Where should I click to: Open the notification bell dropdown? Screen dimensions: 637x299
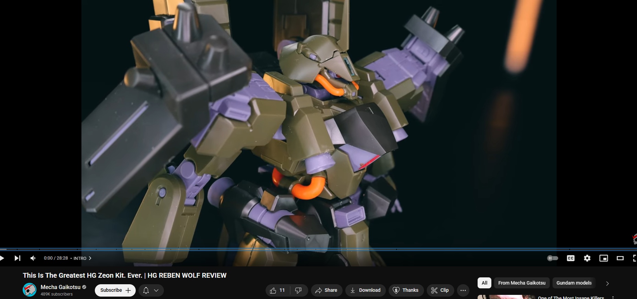151,290
